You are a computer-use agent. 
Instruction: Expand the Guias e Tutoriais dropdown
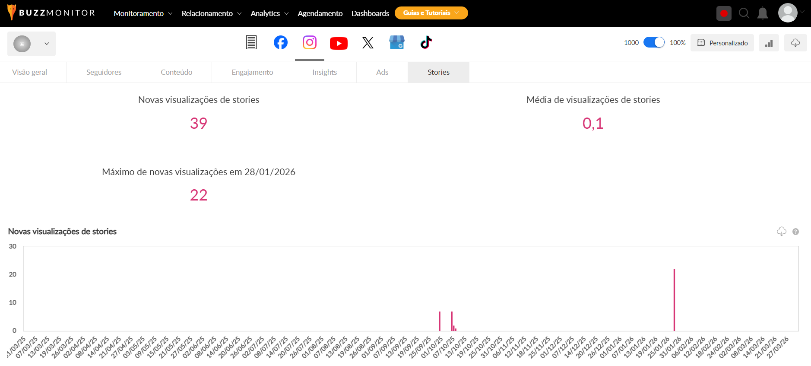pyautogui.click(x=431, y=13)
